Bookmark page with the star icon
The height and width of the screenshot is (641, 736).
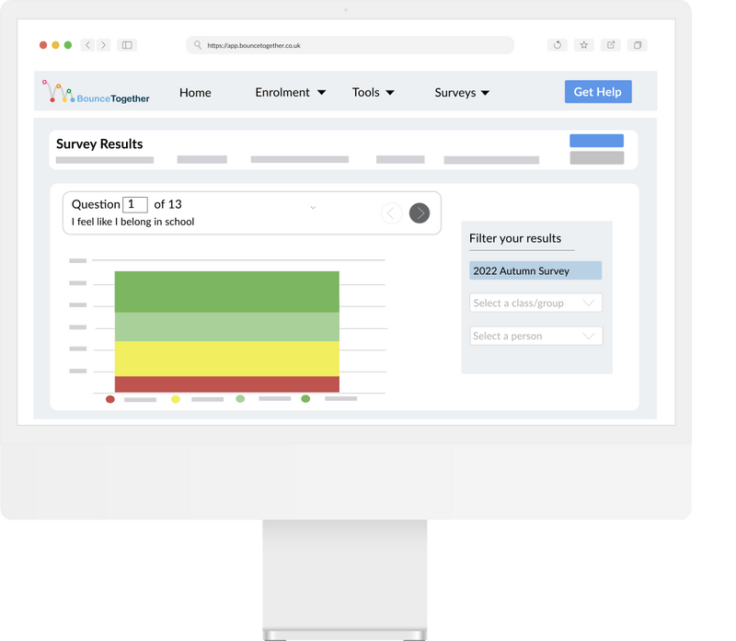[x=584, y=45]
